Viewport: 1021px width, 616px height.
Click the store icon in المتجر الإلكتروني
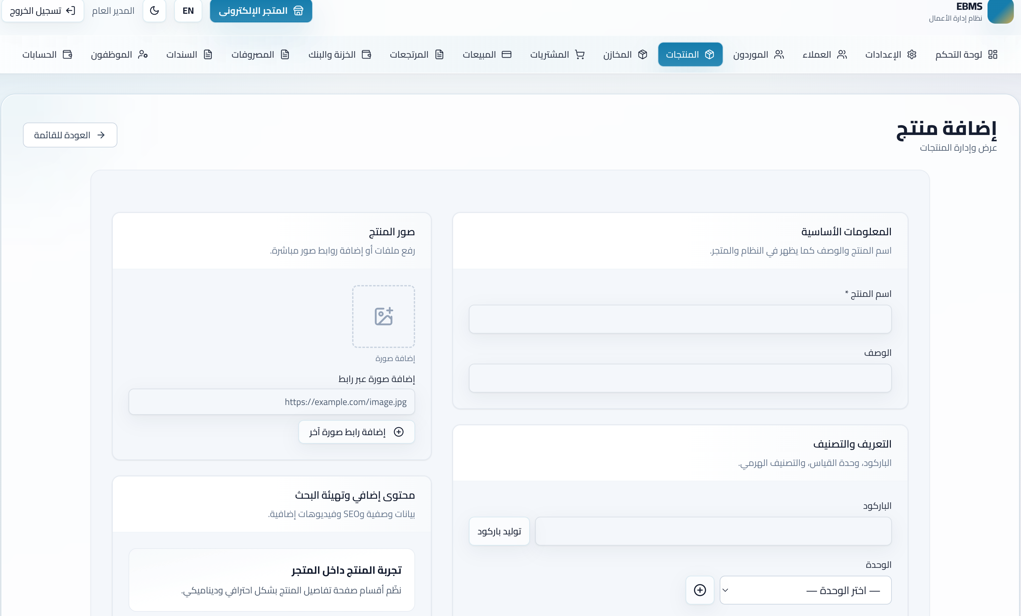click(x=298, y=11)
